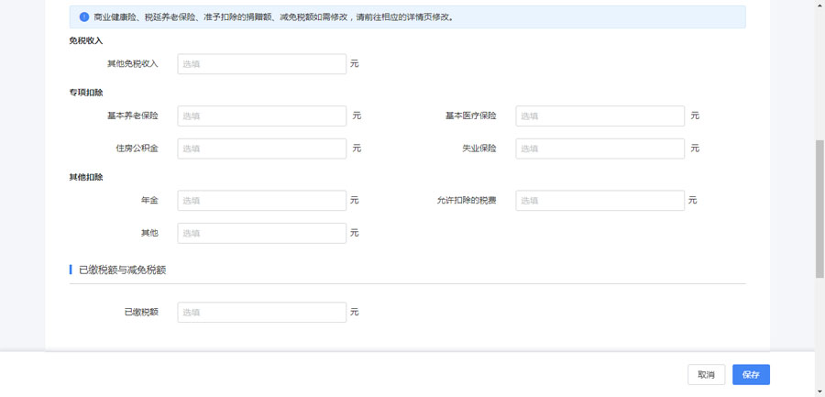
Task: Focus the 基本养老保险 amount field
Action: 261,116
